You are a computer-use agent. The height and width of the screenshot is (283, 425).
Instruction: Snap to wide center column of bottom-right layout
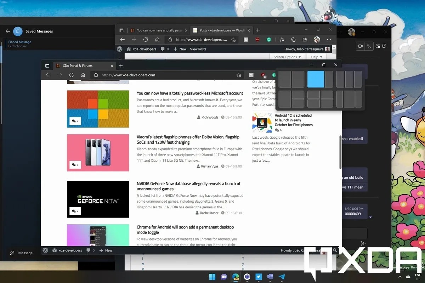click(349, 99)
